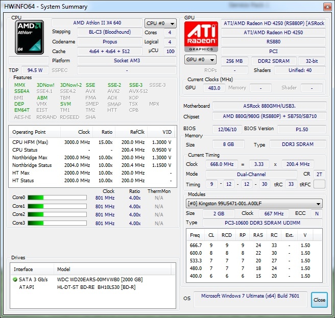Click the 667 MHz module clock field
Image resolution: width=335 pixels, height=318 pixels.
274,213
